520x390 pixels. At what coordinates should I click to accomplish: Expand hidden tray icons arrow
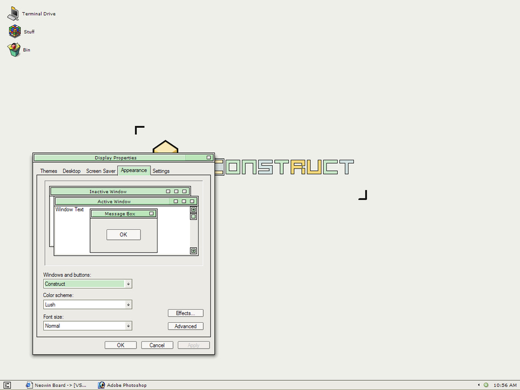tap(479, 385)
